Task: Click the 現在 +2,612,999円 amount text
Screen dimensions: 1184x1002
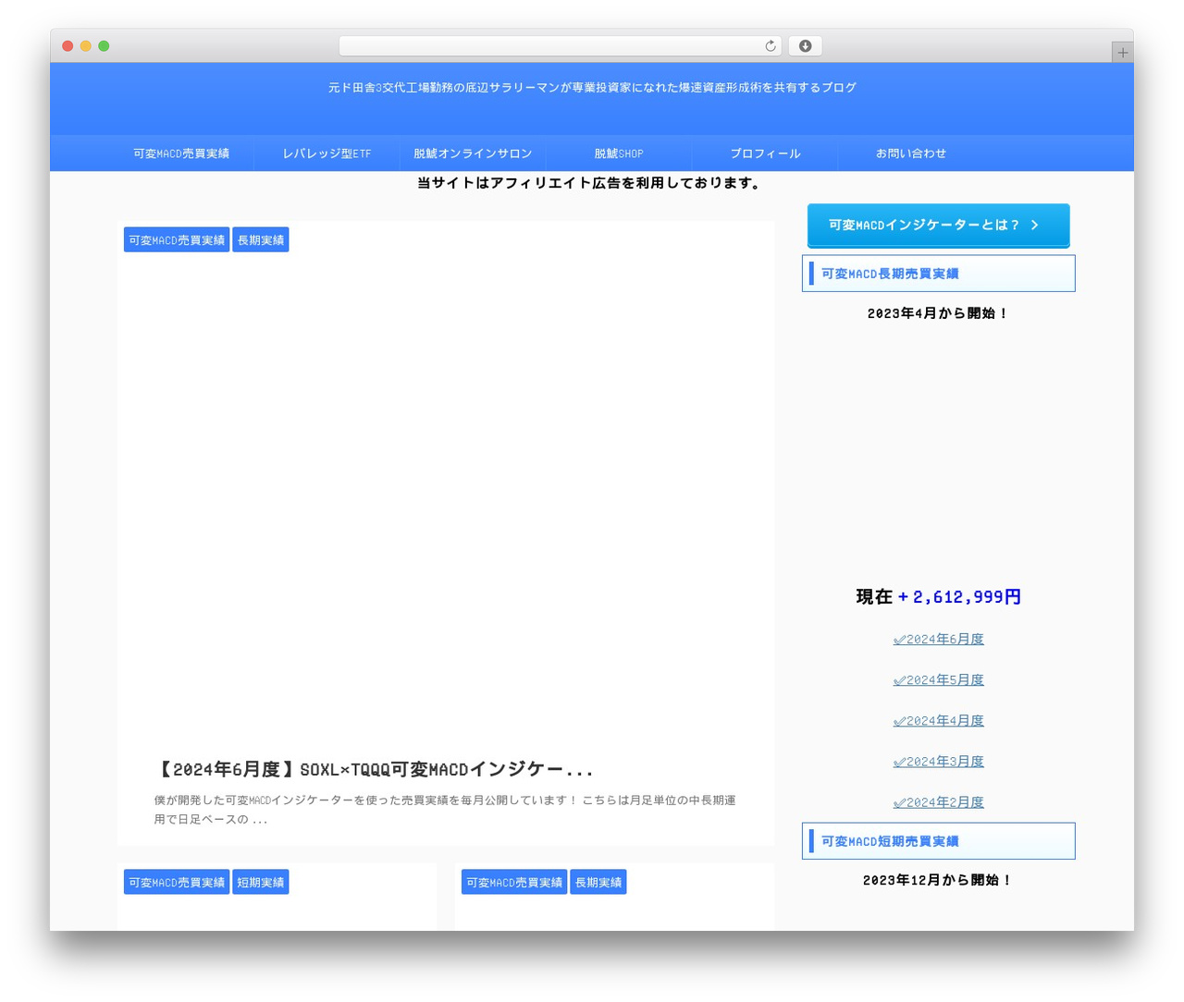Action: [938, 597]
